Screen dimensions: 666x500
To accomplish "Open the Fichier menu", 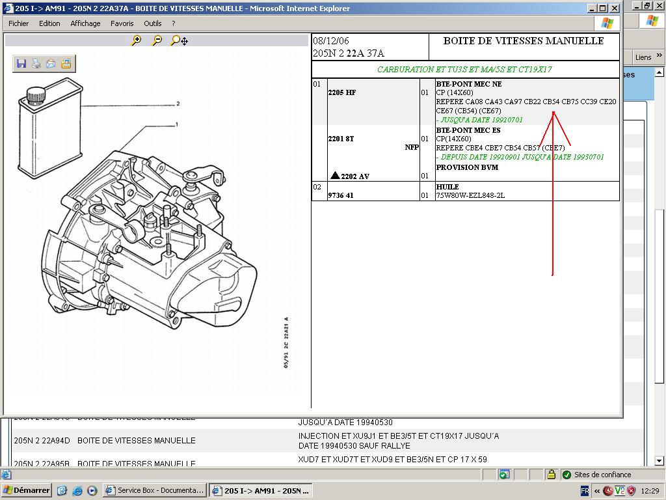I will 19,23.
